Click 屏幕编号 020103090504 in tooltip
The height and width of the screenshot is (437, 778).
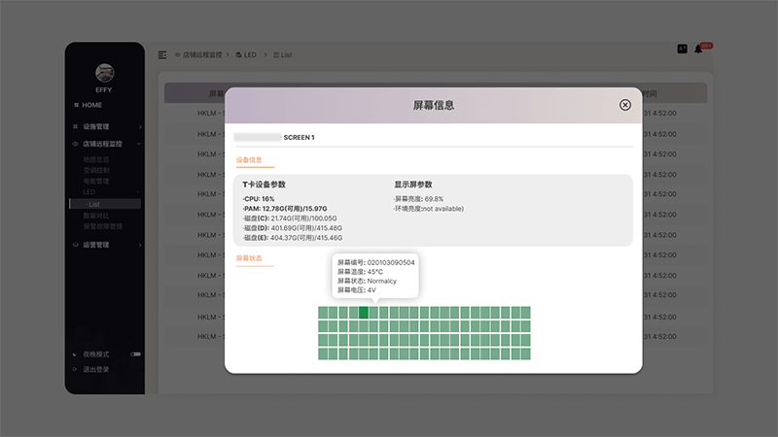pyautogui.click(x=376, y=262)
